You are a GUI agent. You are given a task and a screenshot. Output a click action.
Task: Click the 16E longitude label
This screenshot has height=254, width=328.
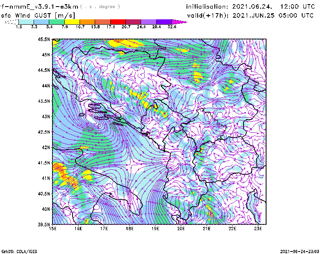[x=78, y=229]
